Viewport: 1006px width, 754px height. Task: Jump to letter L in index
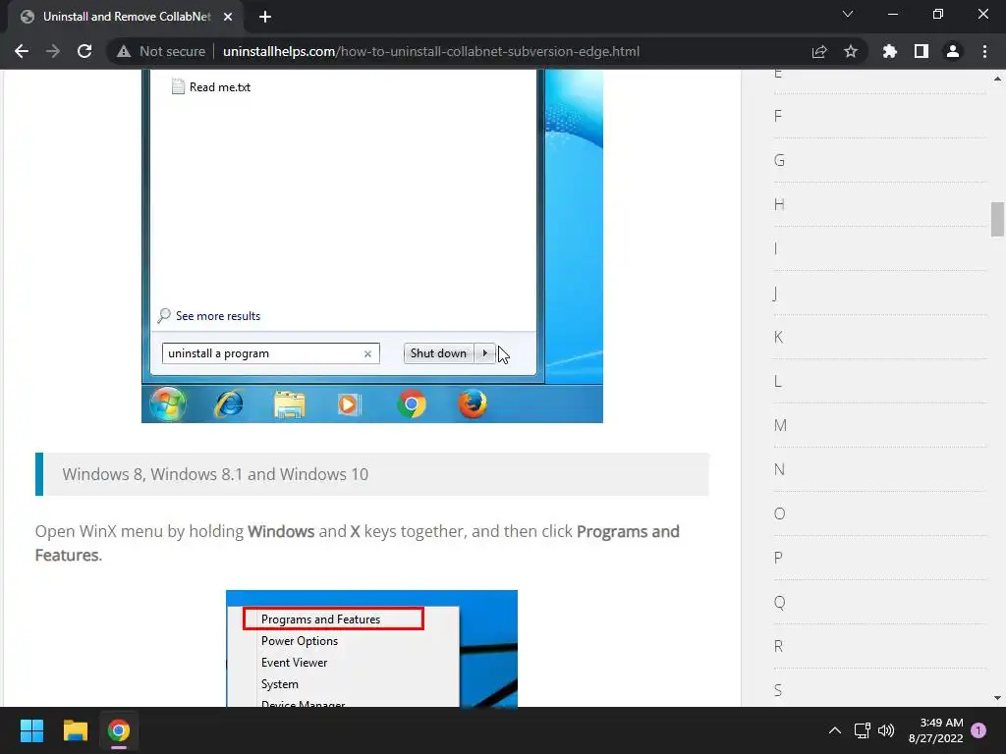(x=778, y=382)
